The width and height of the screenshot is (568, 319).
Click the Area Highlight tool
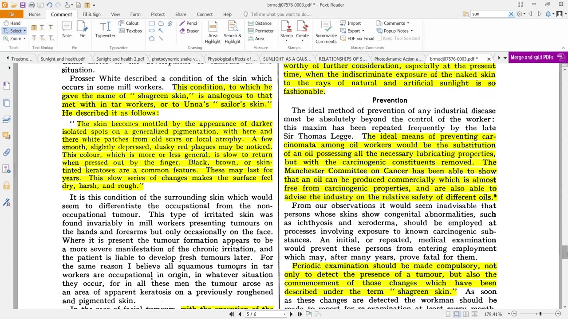(x=213, y=32)
